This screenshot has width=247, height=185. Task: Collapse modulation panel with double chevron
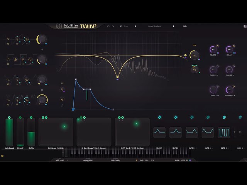click(240, 132)
